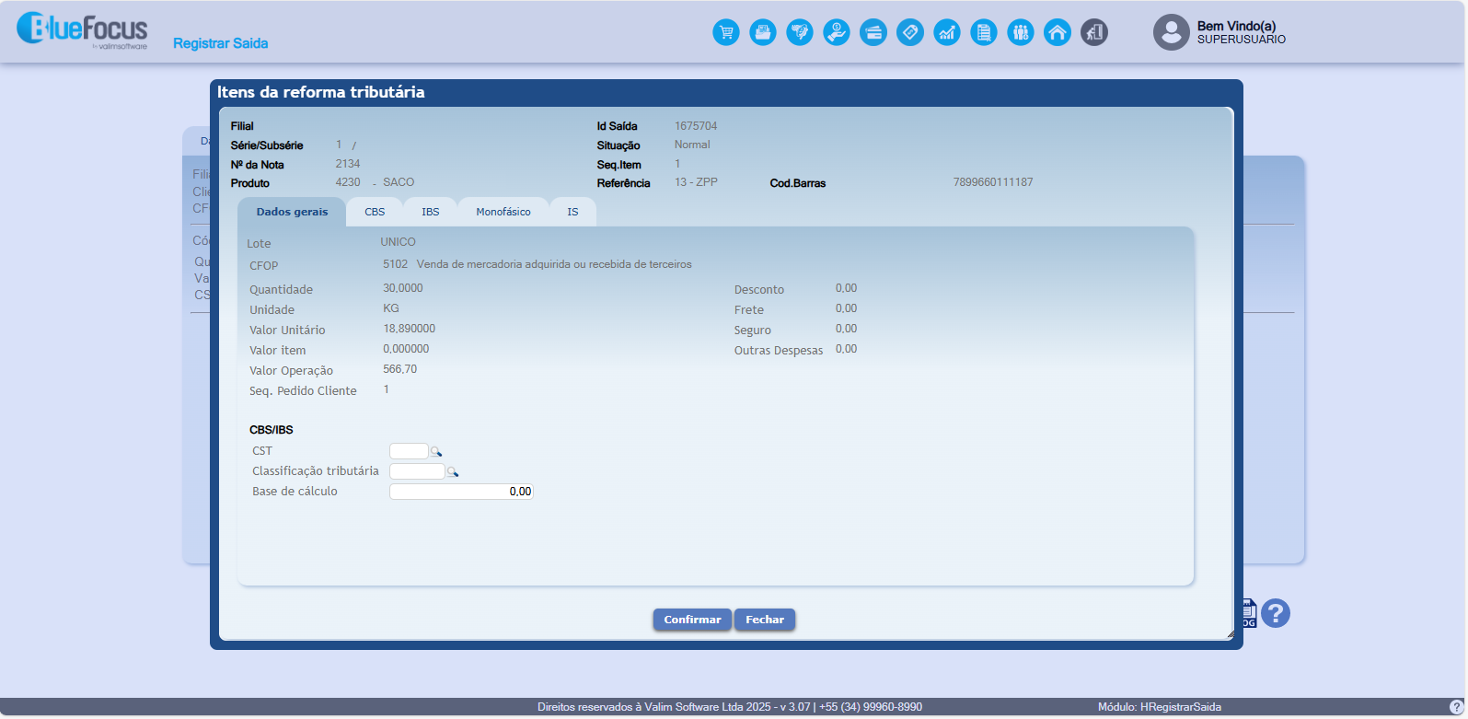Screen dimensions: 1468x719
Task: Click the SUPERUSUARIO username
Action: 1242,40
